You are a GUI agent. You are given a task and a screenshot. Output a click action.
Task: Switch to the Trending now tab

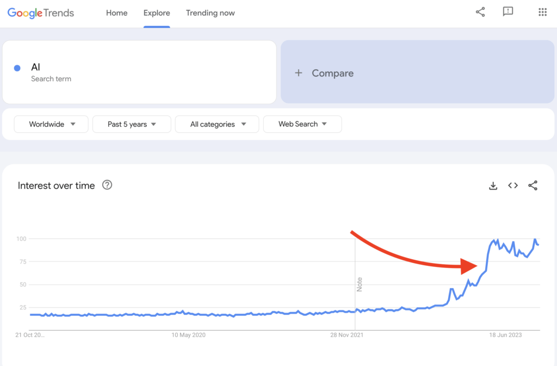tap(211, 13)
